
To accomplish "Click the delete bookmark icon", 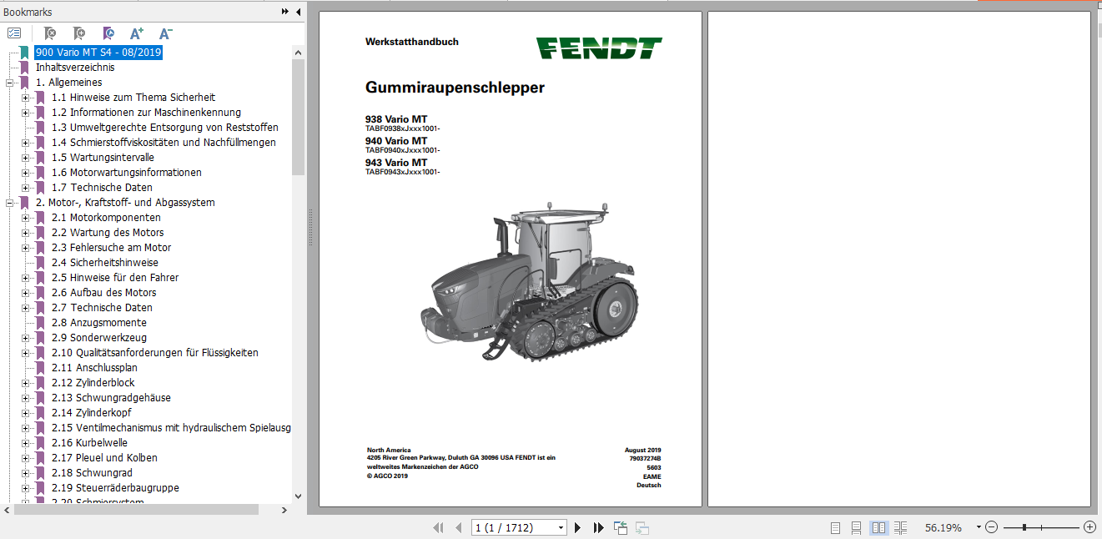I will pos(49,33).
